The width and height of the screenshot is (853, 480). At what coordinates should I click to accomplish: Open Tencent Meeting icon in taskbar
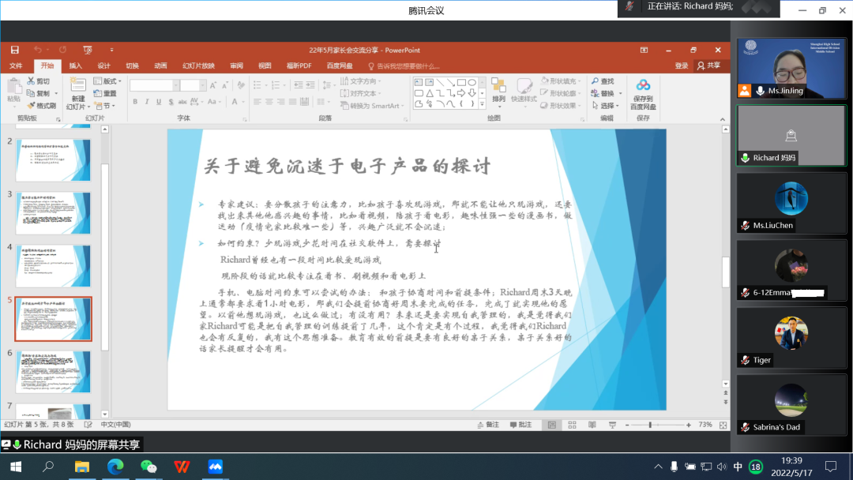(x=216, y=467)
